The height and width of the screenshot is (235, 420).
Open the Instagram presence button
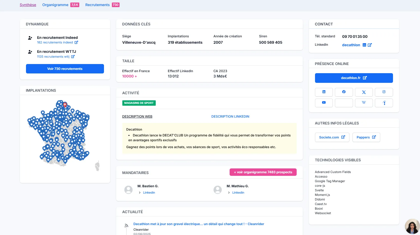[384, 92]
